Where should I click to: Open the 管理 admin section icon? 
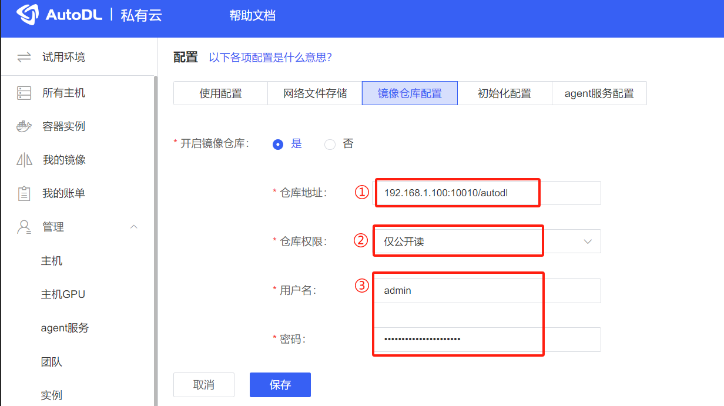click(24, 226)
